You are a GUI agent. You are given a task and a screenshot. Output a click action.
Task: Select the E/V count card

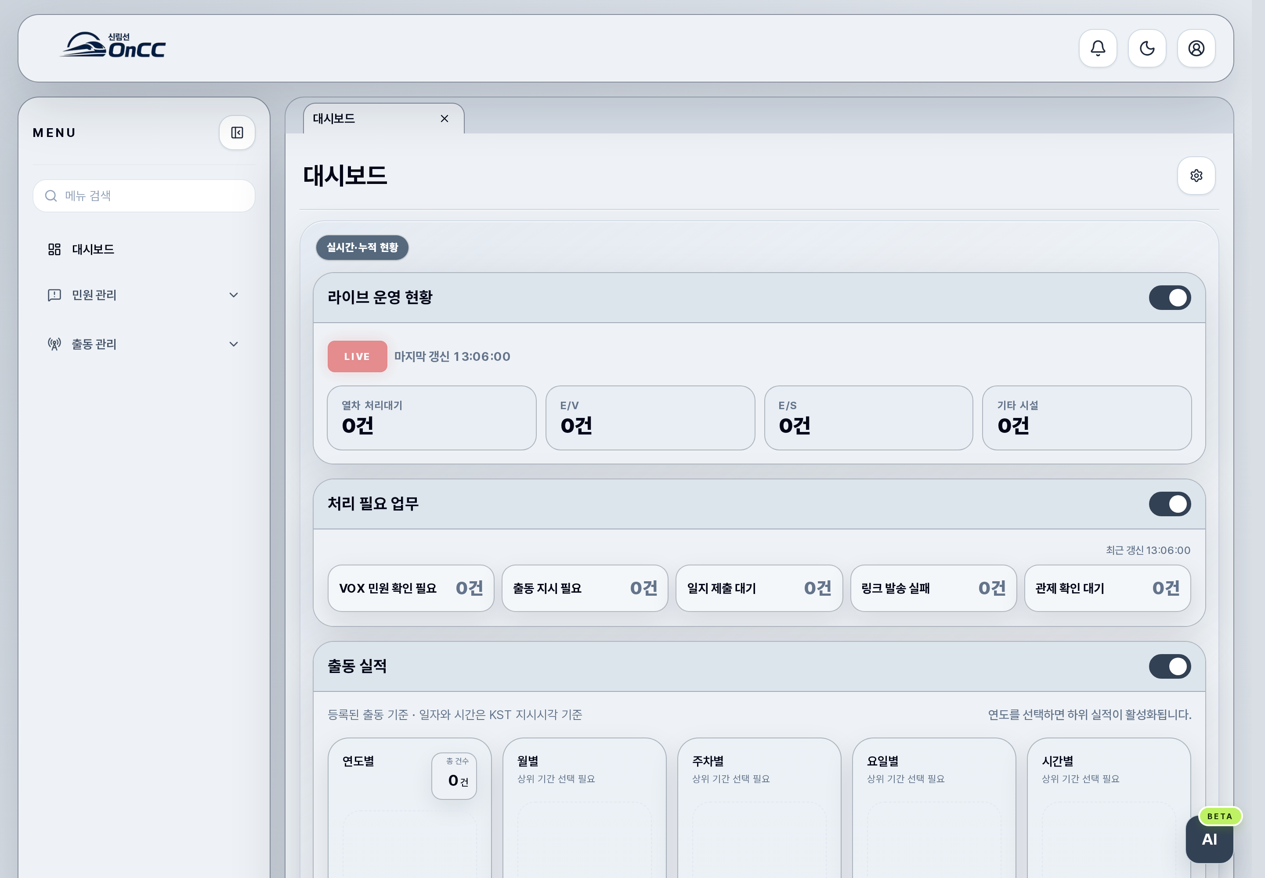[x=650, y=417]
